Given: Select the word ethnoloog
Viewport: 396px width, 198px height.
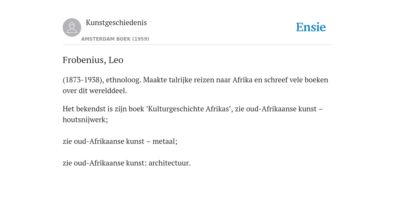Looking at the screenshot, I should pyautogui.click(x=123, y=80).
